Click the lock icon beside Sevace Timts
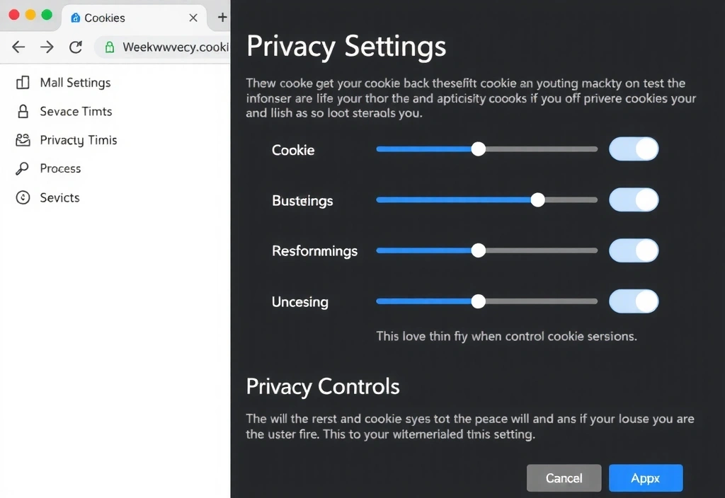Screen dimensions: 725x498 point(23,112)
